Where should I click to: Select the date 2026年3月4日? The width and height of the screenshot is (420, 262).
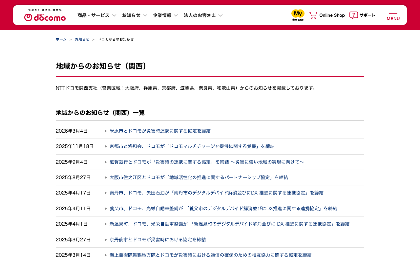(x=72, y=131)
